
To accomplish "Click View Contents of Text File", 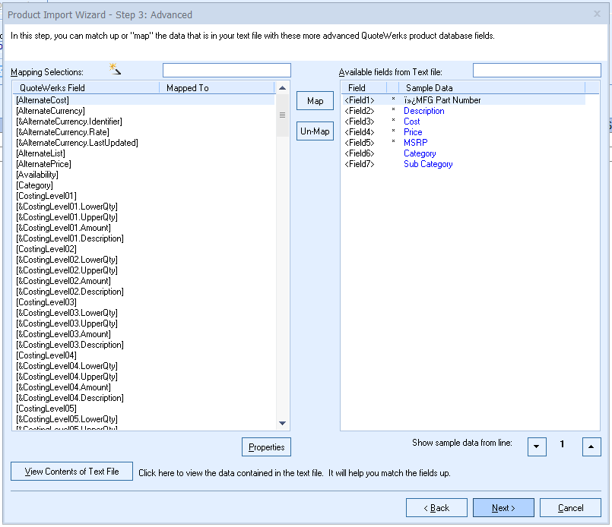I will coord(71,472).
